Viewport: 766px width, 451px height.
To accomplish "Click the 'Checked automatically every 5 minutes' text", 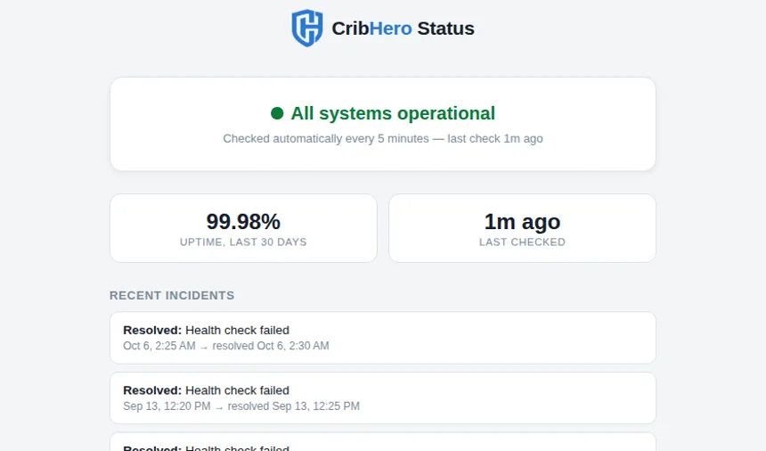I will point(326,139).
